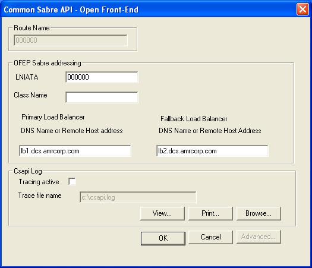Click the Cancel button

click(x=210, y=237)
